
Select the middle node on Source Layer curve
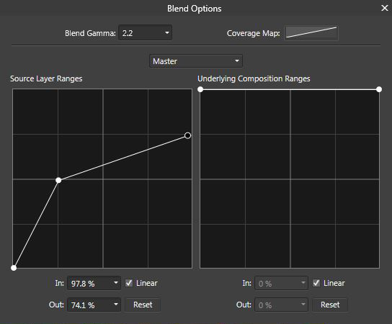point(58,180)
